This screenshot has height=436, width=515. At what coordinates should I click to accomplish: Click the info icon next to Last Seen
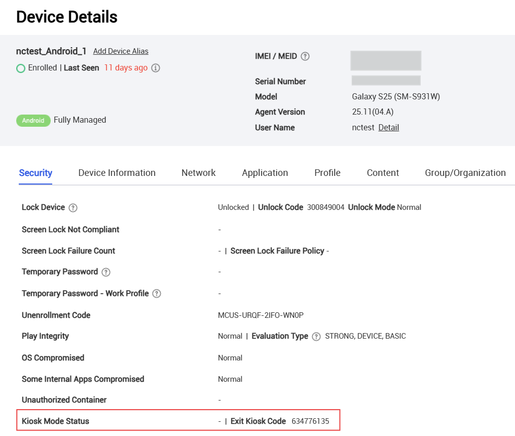click(155, 67)
